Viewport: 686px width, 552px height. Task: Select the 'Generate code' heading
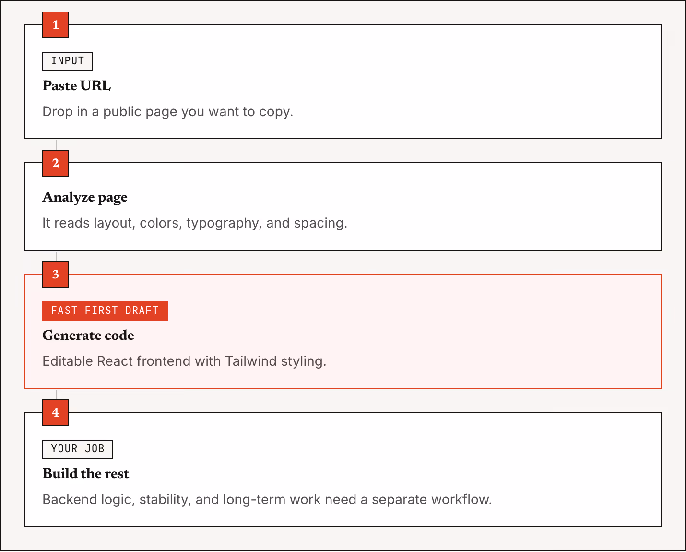(88, 335)
